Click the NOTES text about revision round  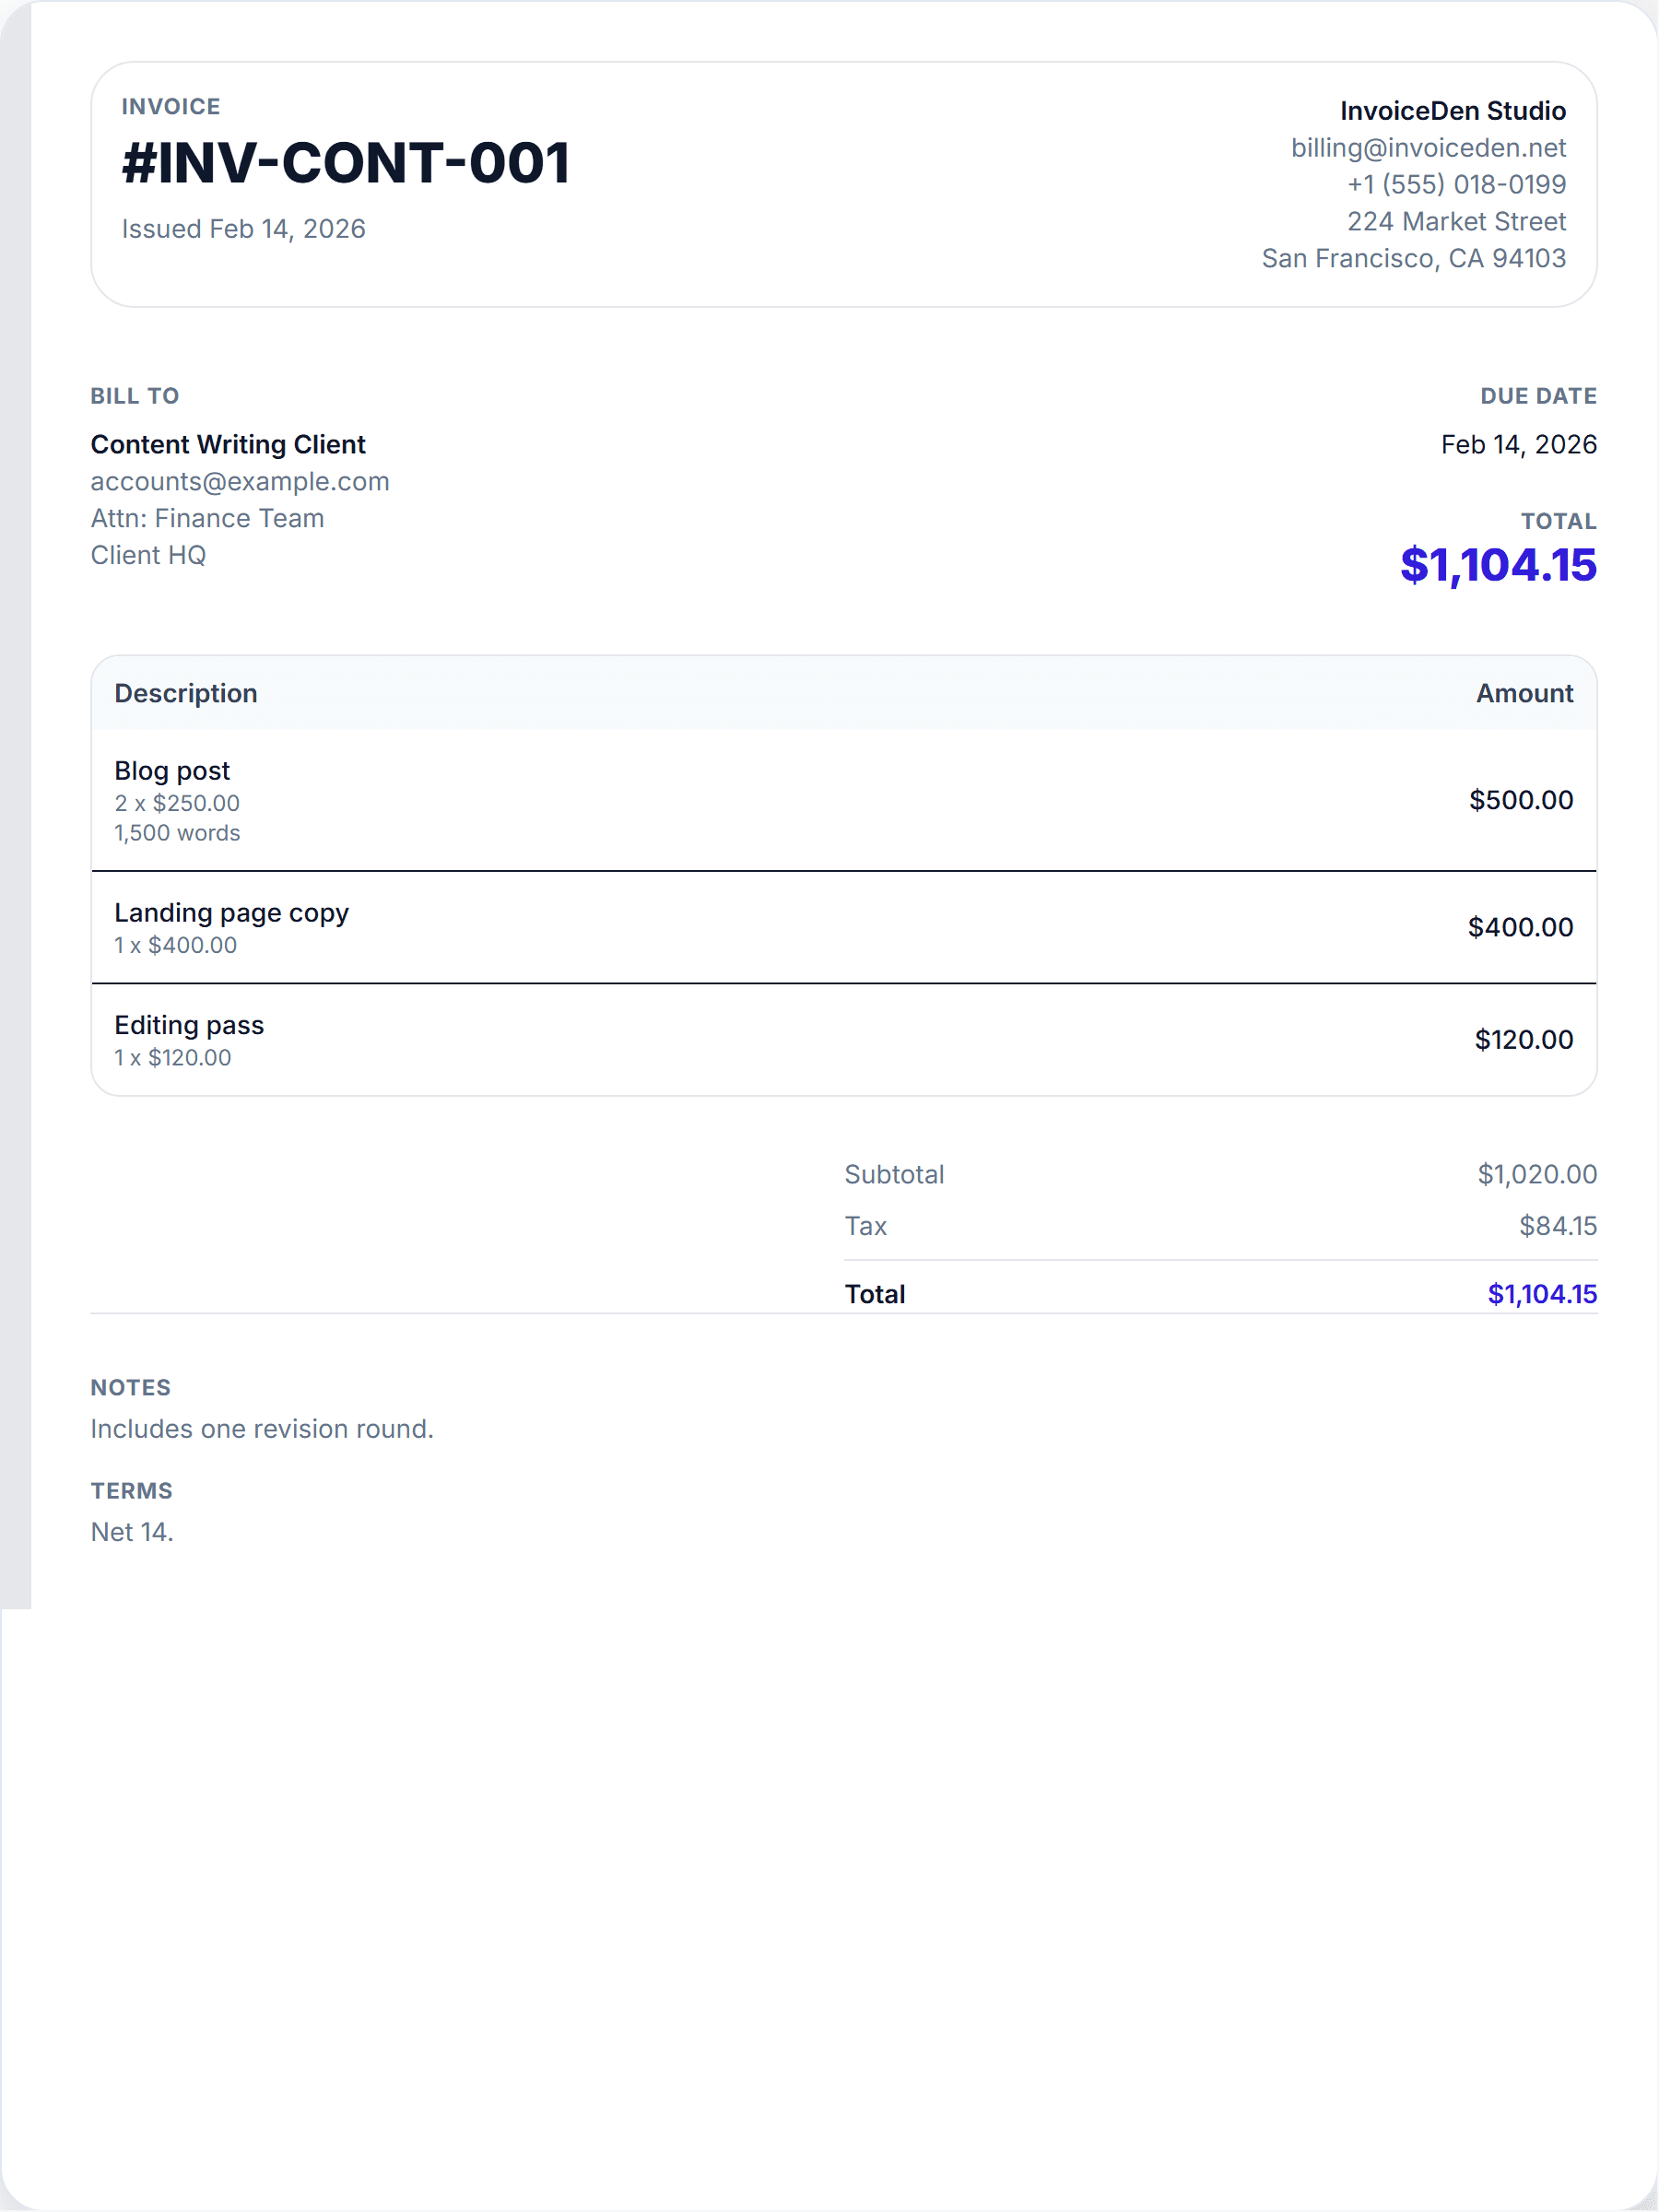point(262,1428)
